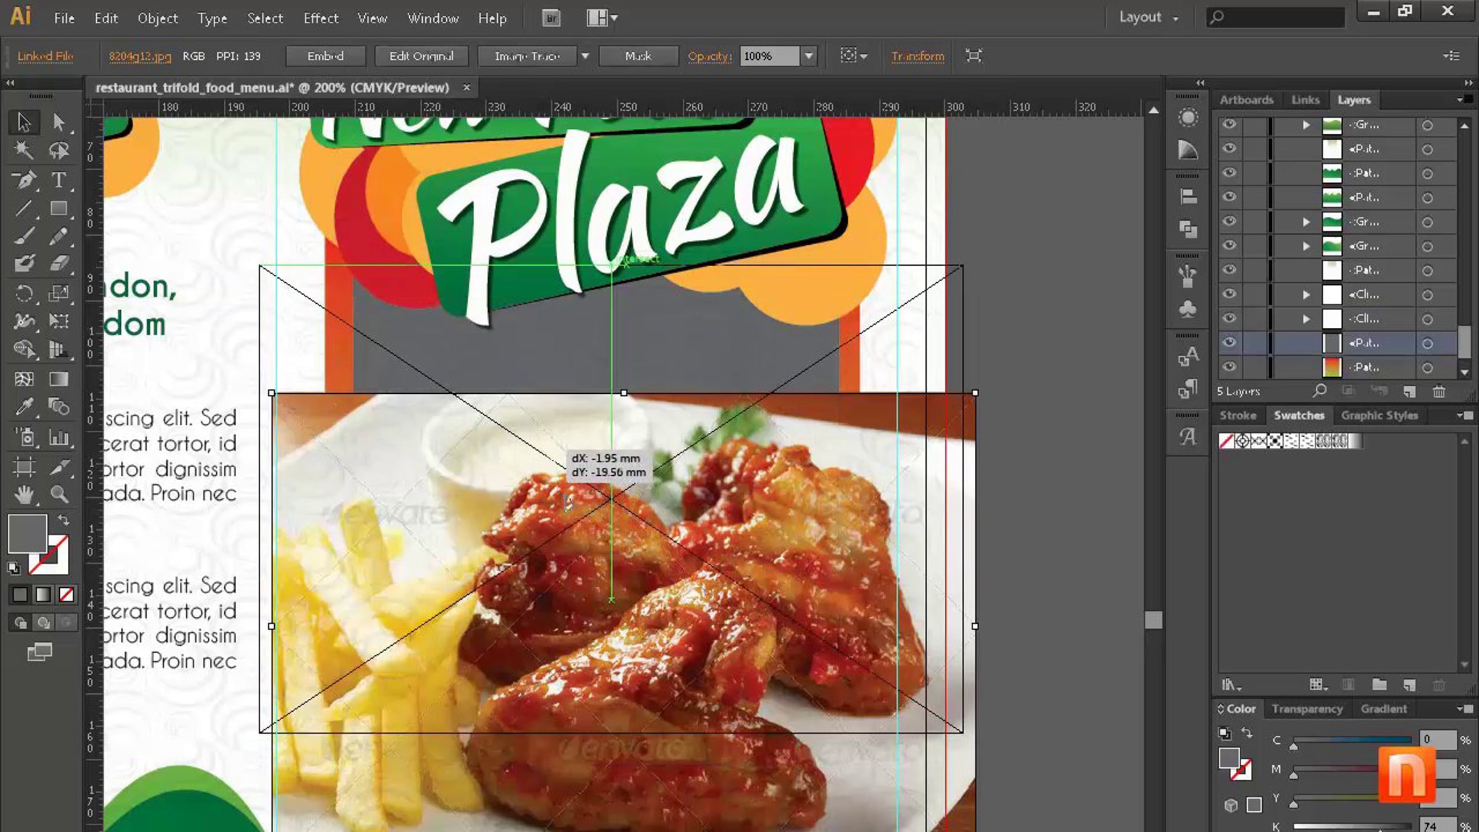The width and height of the screenshot is (1479, 832).
Task: Switch to the Artboards tab
Action: (1246, 100)
